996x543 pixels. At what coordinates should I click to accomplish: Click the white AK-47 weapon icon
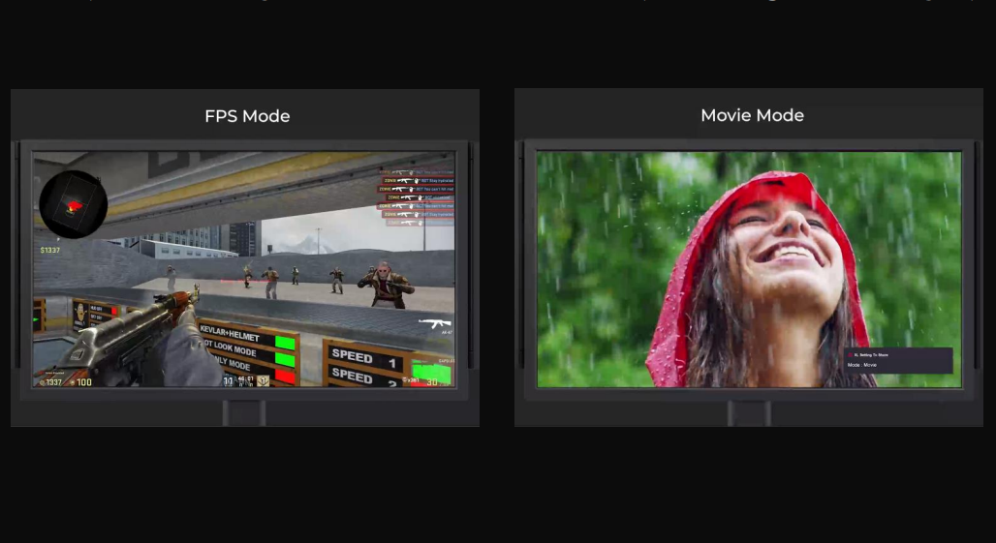tap(433, 324)
